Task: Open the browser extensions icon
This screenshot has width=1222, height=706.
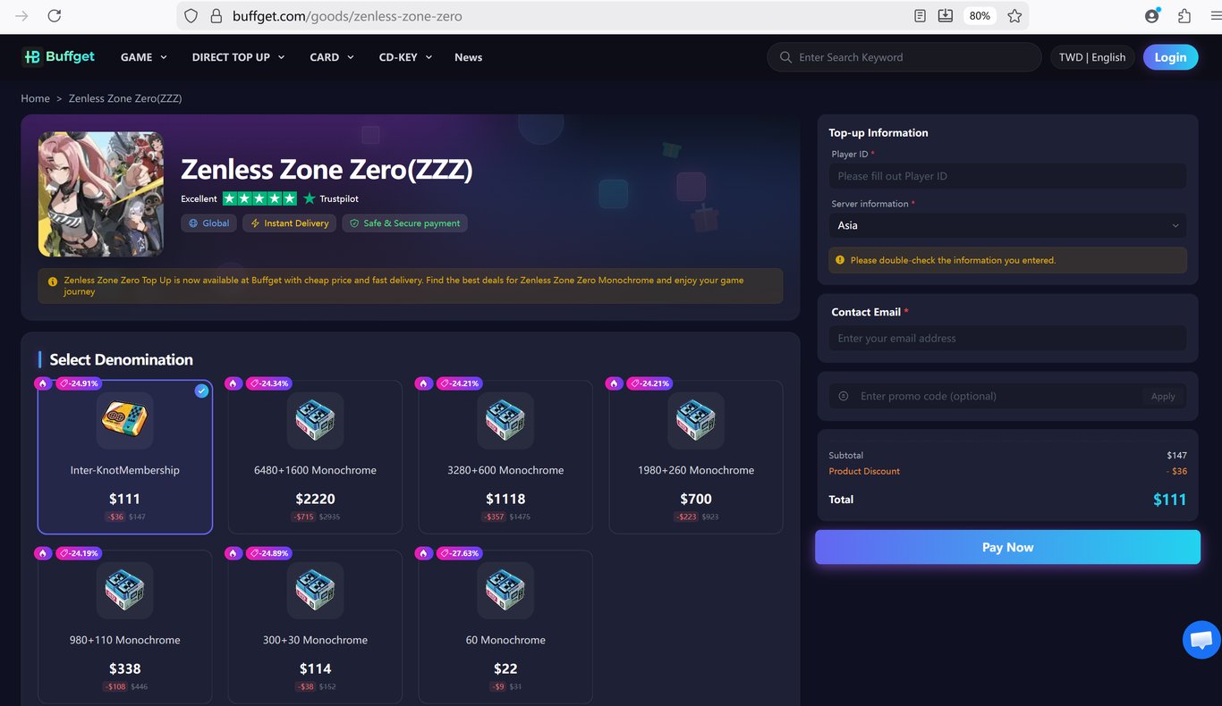Action: pos(1184,16)
